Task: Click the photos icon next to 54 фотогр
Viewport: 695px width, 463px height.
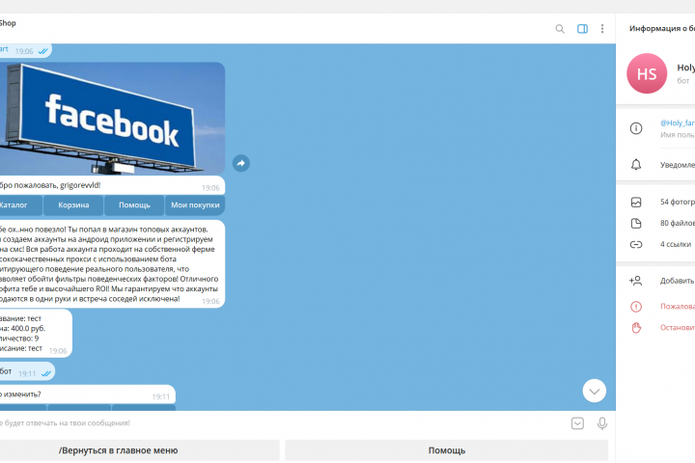Action: coord(636,202)
